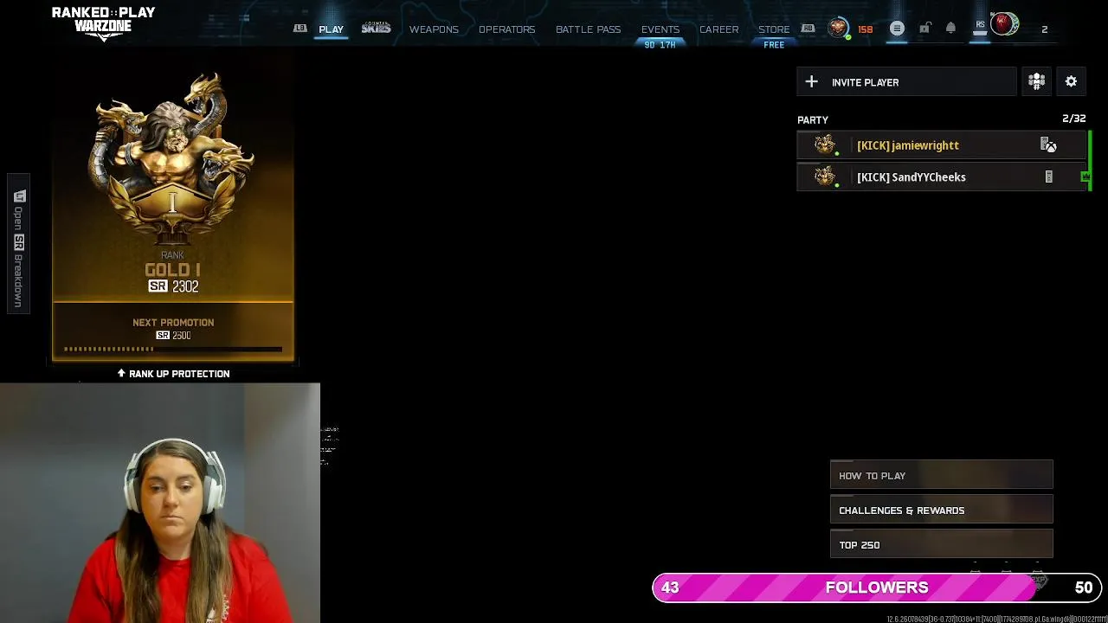This screenshot has height=623, width=1108.
Task: Open the HOW TO PLAY button
Action: click(941, 475)
